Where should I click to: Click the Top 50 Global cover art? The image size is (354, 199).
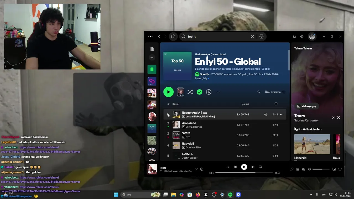tap(177, 66)
